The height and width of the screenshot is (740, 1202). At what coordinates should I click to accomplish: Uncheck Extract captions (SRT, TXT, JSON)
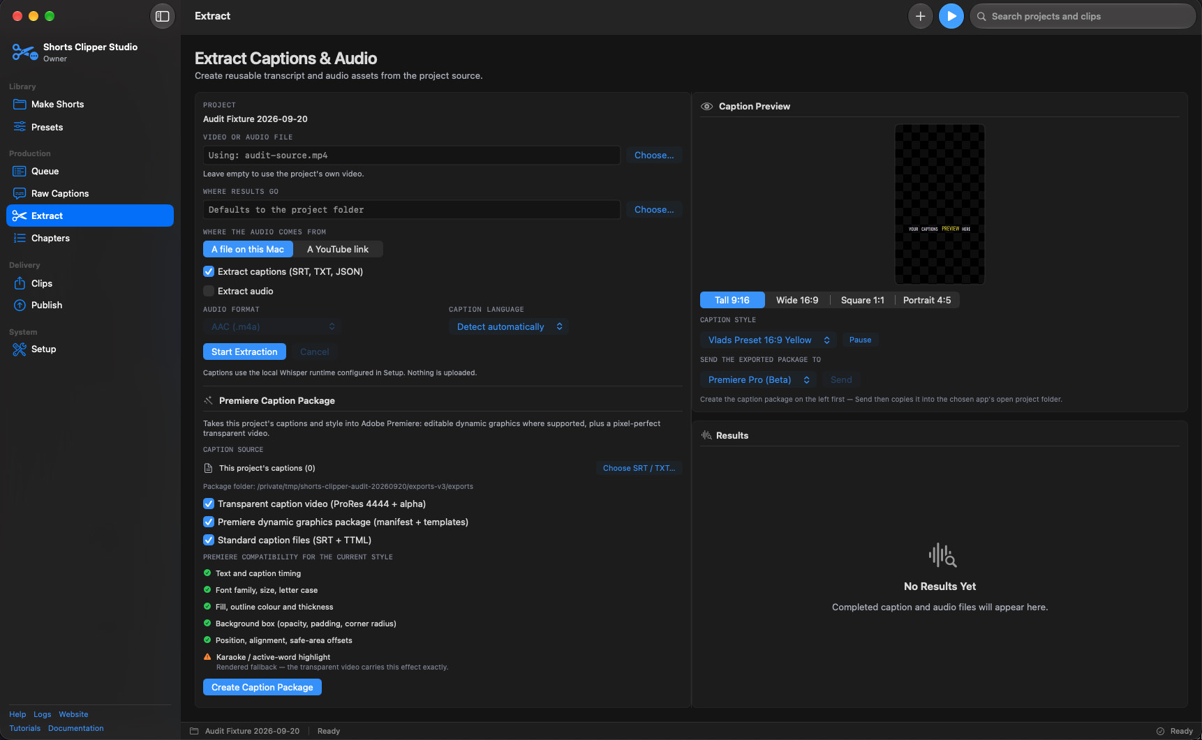point(209,271)
